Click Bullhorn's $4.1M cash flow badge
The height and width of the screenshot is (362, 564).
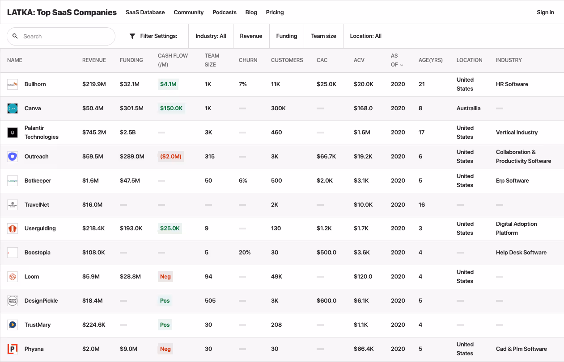[168, 84]
